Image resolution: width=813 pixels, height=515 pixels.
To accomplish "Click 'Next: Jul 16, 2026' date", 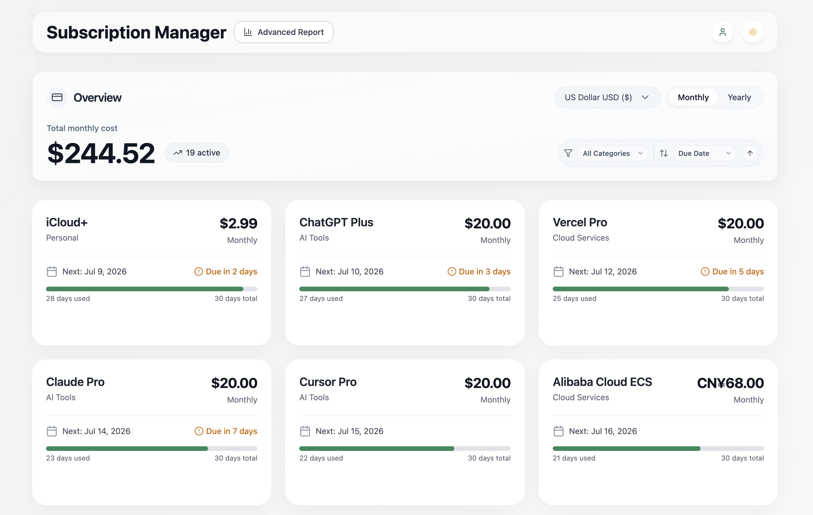I will 603,431.
